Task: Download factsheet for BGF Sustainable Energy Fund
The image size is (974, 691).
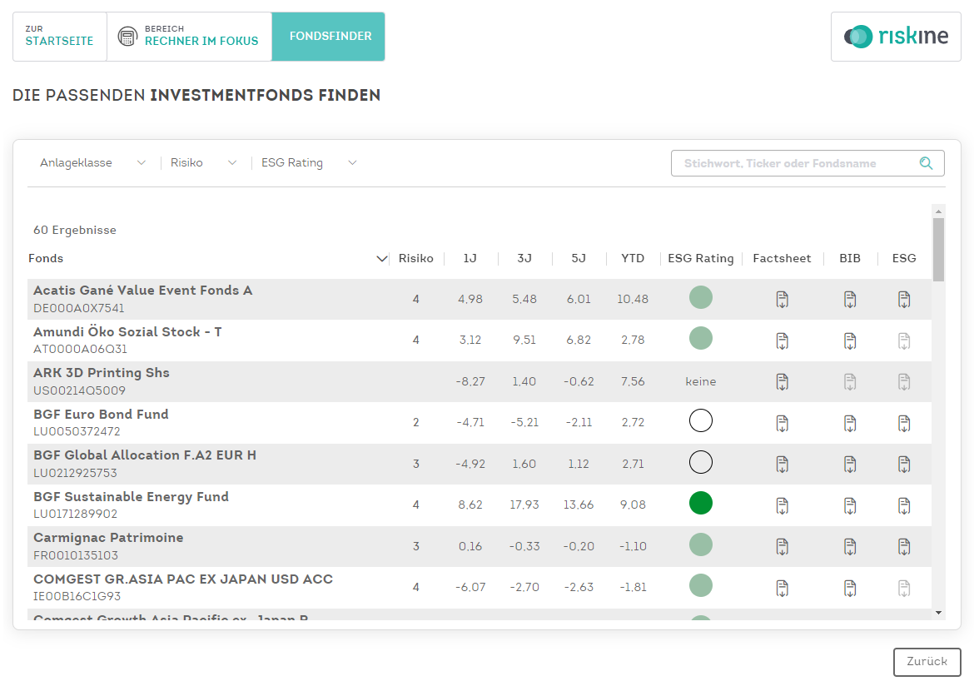Action: tap(782, 506)
